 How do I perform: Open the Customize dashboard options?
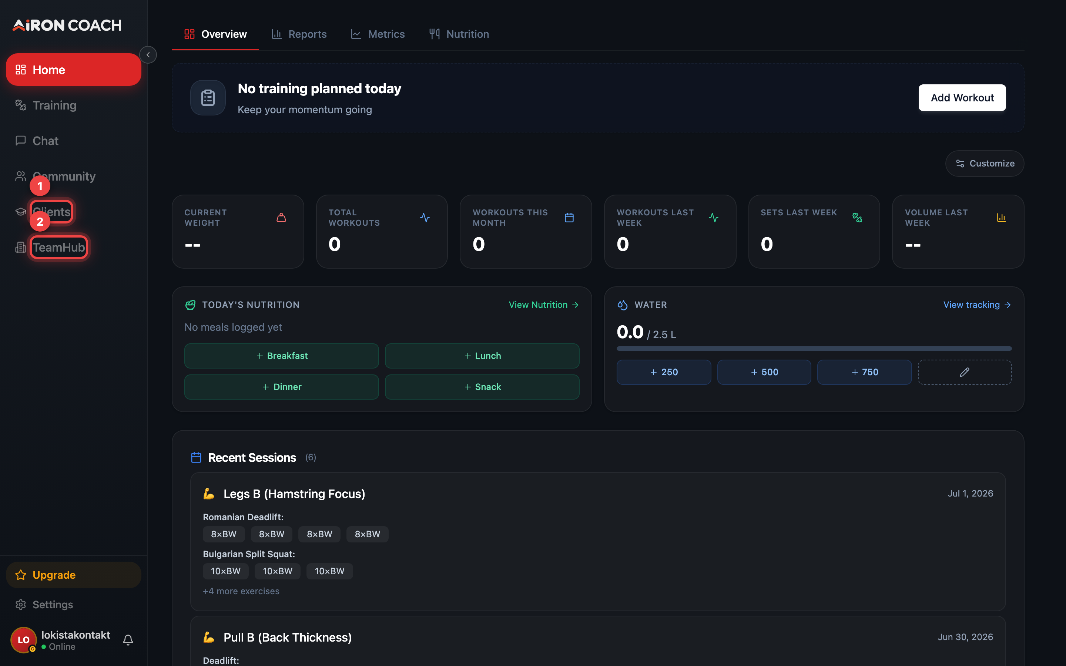985,164
